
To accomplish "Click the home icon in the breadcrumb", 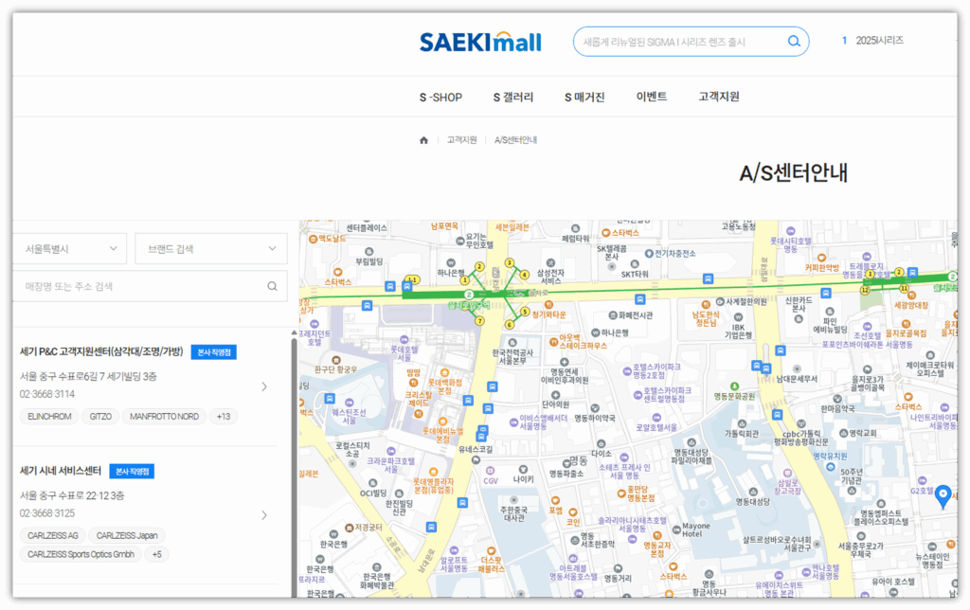I will (422, 138).
